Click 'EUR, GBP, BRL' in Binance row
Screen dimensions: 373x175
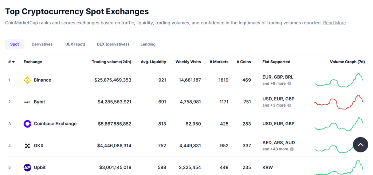(278, 77)
